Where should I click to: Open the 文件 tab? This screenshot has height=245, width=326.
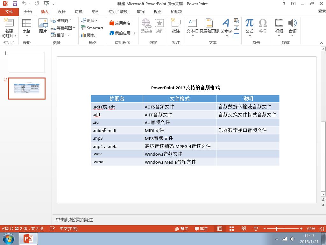pos(9,12)
